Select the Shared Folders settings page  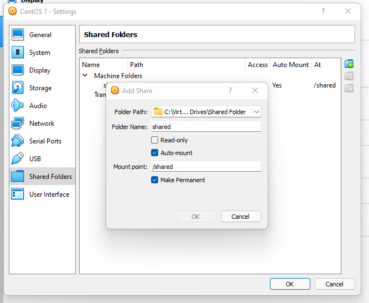[50, 177]
